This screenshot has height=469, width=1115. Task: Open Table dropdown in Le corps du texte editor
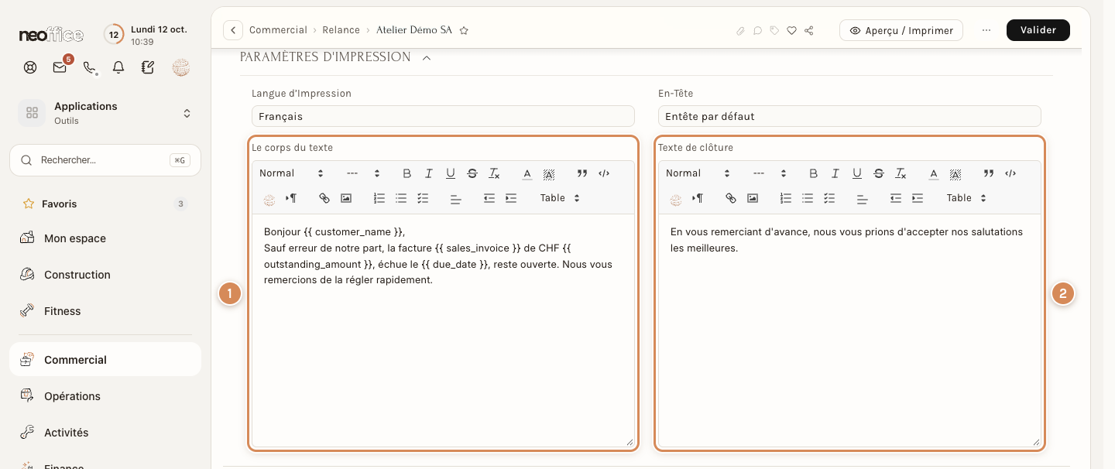(x=561, y=198)
